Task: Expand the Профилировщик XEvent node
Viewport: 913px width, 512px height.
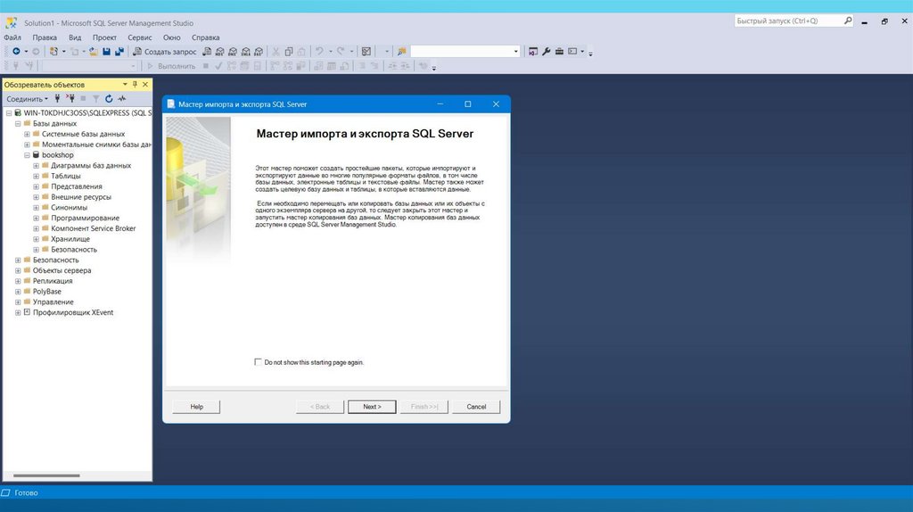Action: click(x=18, y=312)
